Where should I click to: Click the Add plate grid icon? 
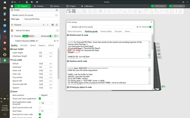pos(74,11)
